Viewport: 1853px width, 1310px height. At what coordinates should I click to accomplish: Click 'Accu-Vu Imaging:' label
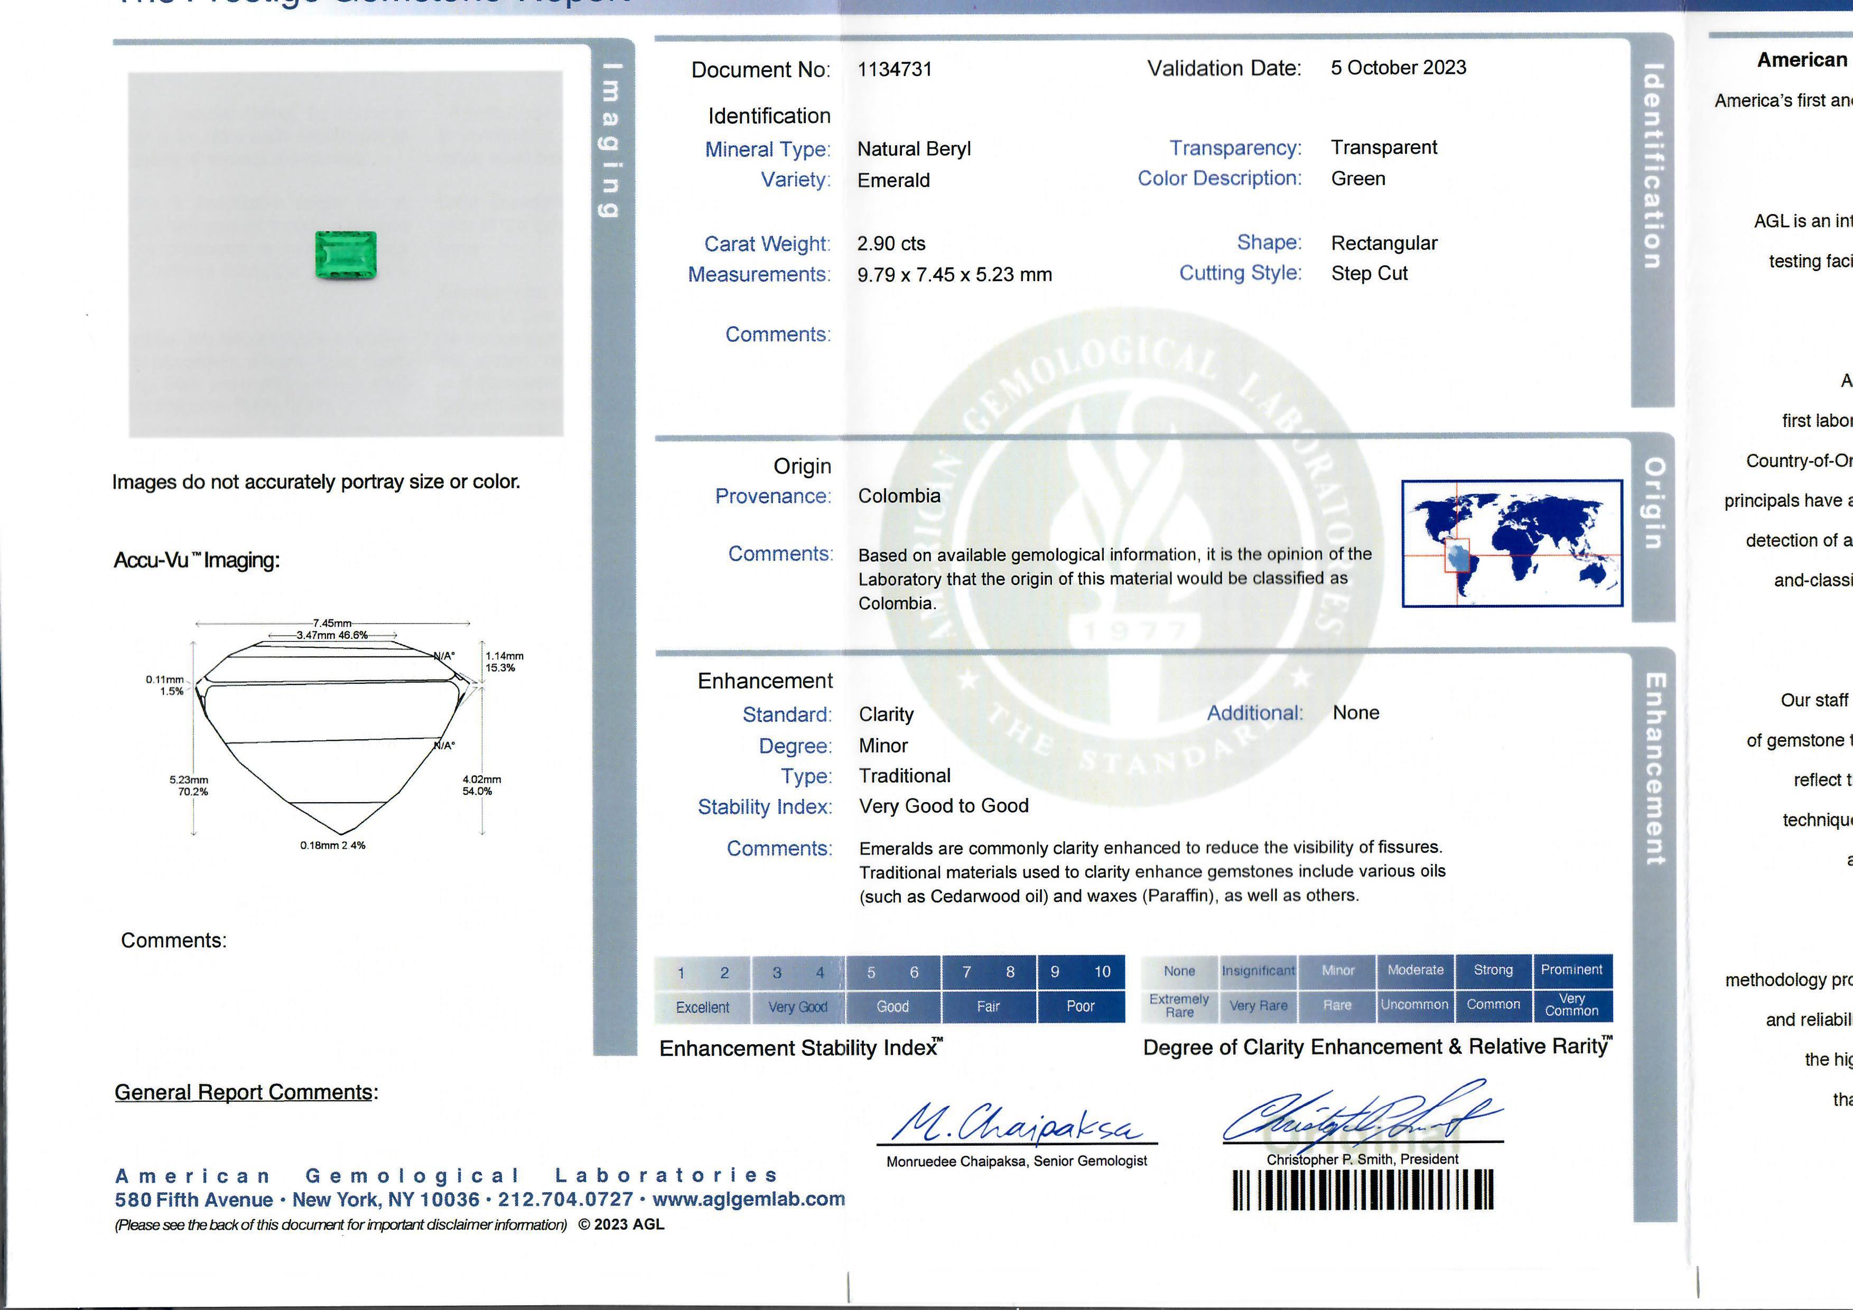(196, 560)
